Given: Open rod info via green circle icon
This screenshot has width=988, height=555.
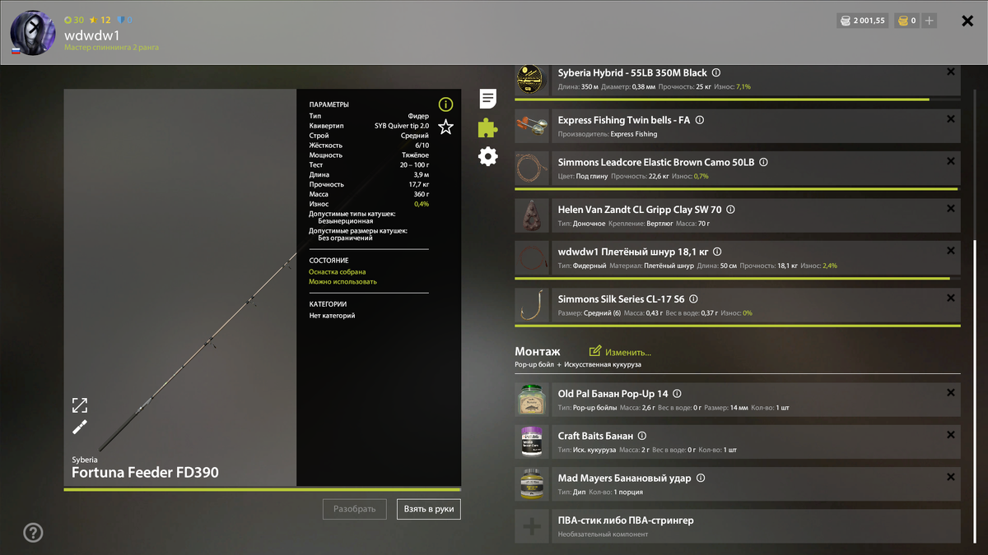Looking at the screenshot, I should [445, 104].
